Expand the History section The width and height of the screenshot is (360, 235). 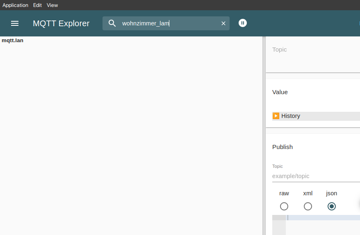[316, 116]
